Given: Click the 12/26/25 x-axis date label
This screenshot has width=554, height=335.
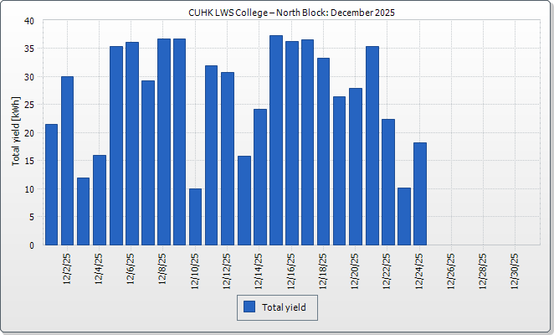Looking at the screenshot, I should click(452, 270).
